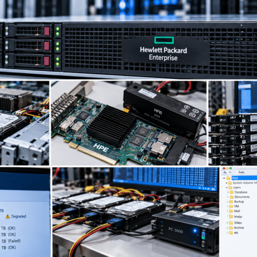
Task: Expand the Archive folder arrow
Action: [x=227, y=228]
